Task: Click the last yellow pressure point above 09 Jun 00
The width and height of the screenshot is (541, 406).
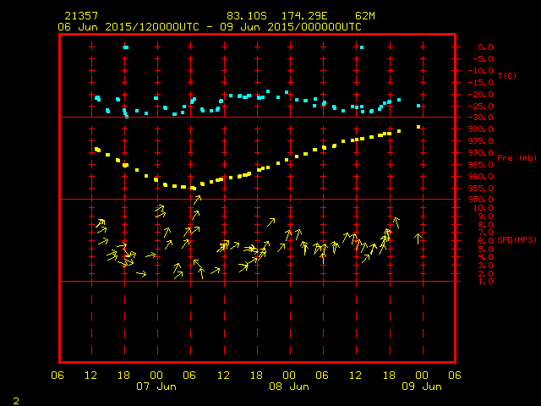Action: tap(418, 127)
